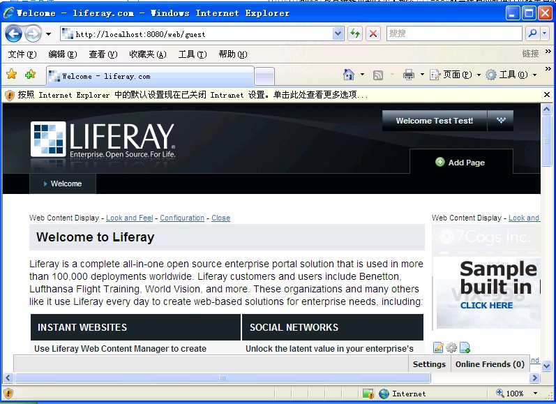Open Settings in the bottom chat bar
Viewport: 556px width, 404px height.
429,364
